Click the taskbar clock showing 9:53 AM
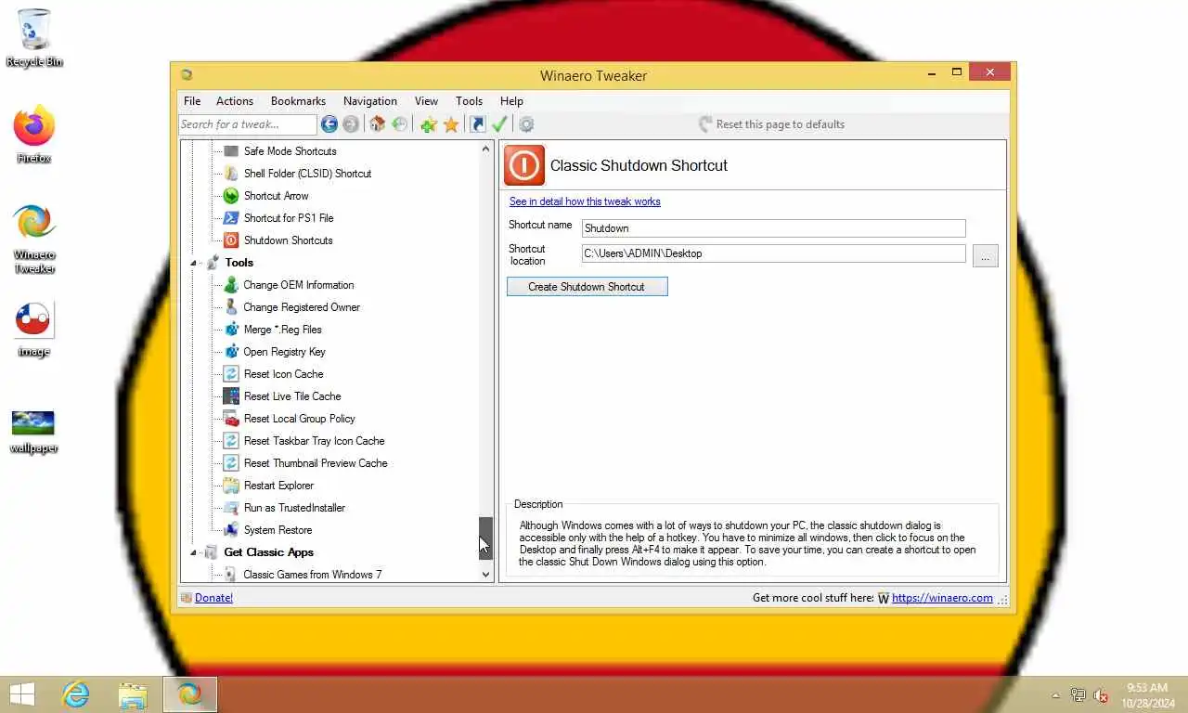 click(1147, 695)
